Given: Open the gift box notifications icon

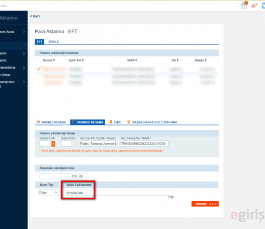Looking at the screenshot, I should pyautogui.click(x=244, y=5).
